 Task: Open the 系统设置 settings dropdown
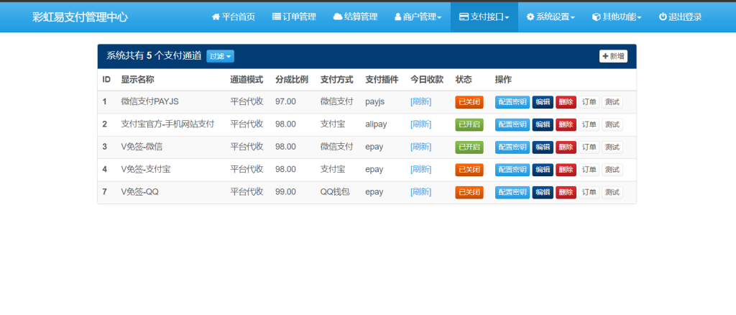(550, 17)
